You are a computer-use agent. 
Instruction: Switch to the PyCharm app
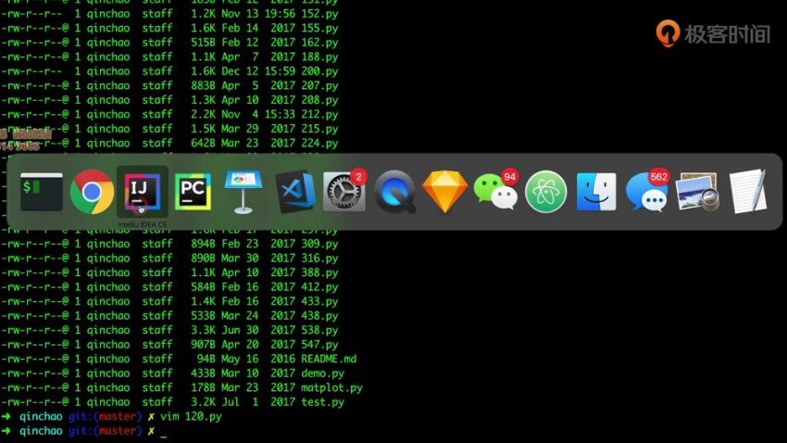(193, 192)
